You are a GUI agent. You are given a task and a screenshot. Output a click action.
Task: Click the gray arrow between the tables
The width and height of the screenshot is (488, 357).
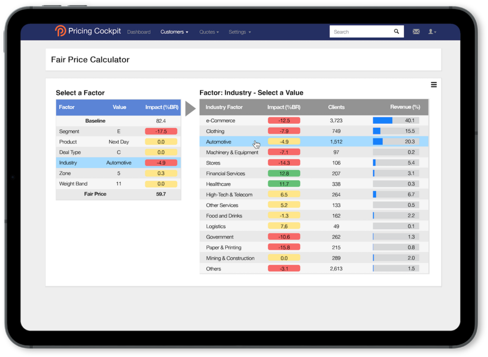[x=190, y=108]
